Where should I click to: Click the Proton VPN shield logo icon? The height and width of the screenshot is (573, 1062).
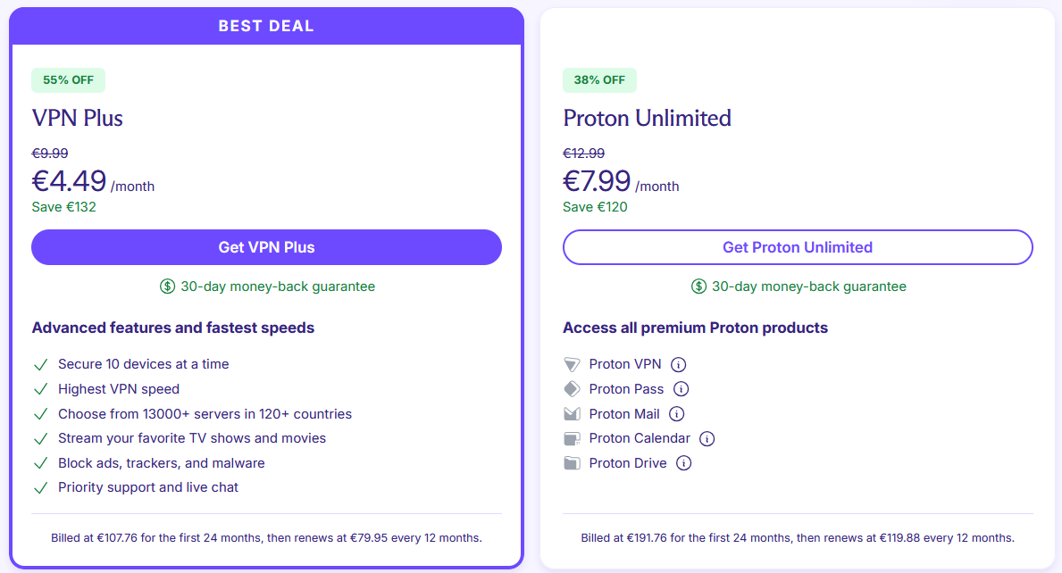pos(572,365)
